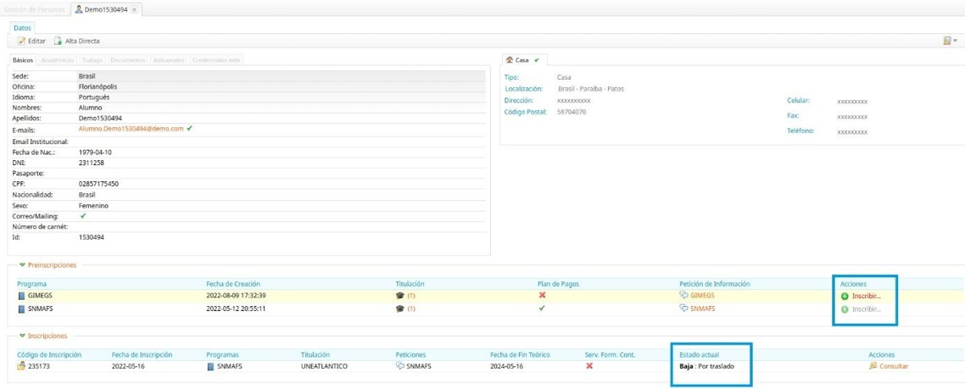Click the red X Plan de Pagos for GIMEGS
This screenshot has height=389, width=965.
[x=542, y=296]
